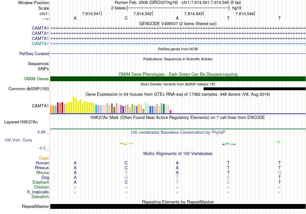The width and height of the screenshot is (306, 214).
Task: Click the light blue CAMTA1 transcript label
Action: point(40,44)
